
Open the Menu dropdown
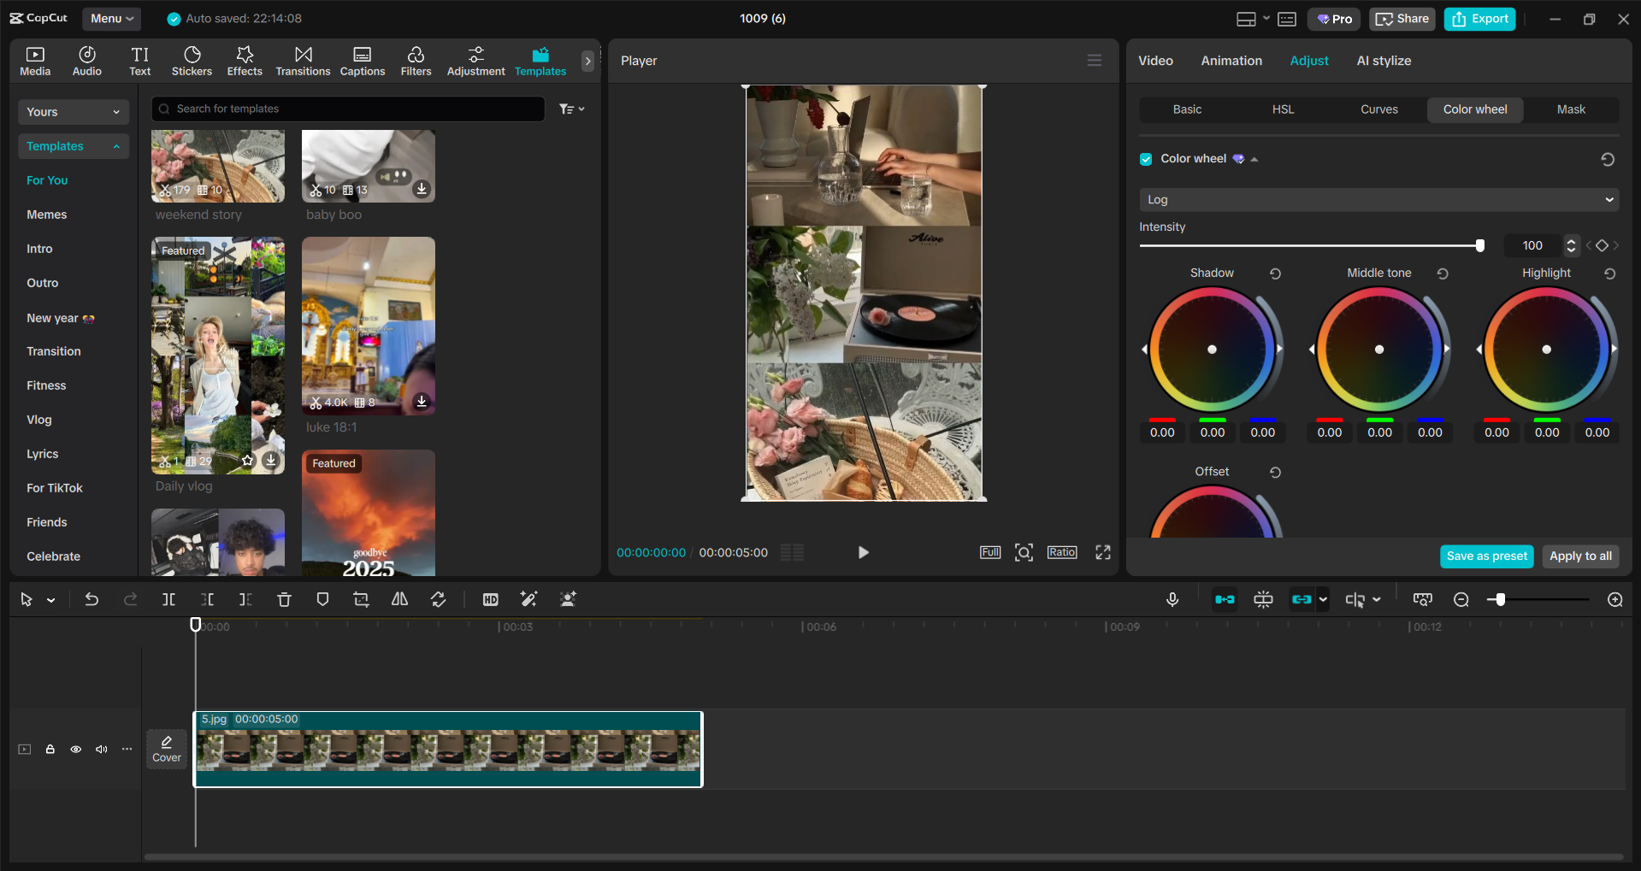coord(111,18)
